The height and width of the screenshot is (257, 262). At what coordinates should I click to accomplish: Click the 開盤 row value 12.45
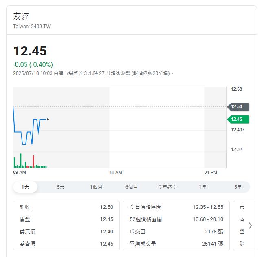click(x=107, y=219)
